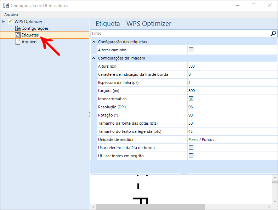Screen dimensions: 278x210
Task: Click the Arquivo blank page icon in tree
Action: (18, 42)
